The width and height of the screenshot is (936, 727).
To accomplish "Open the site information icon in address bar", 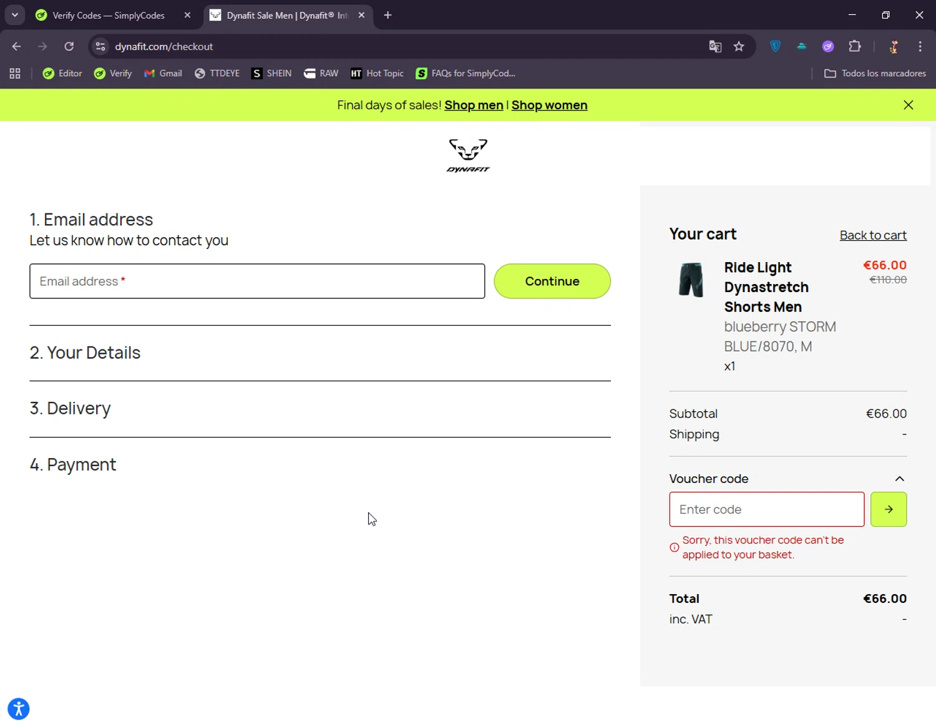I will point(100,46).
